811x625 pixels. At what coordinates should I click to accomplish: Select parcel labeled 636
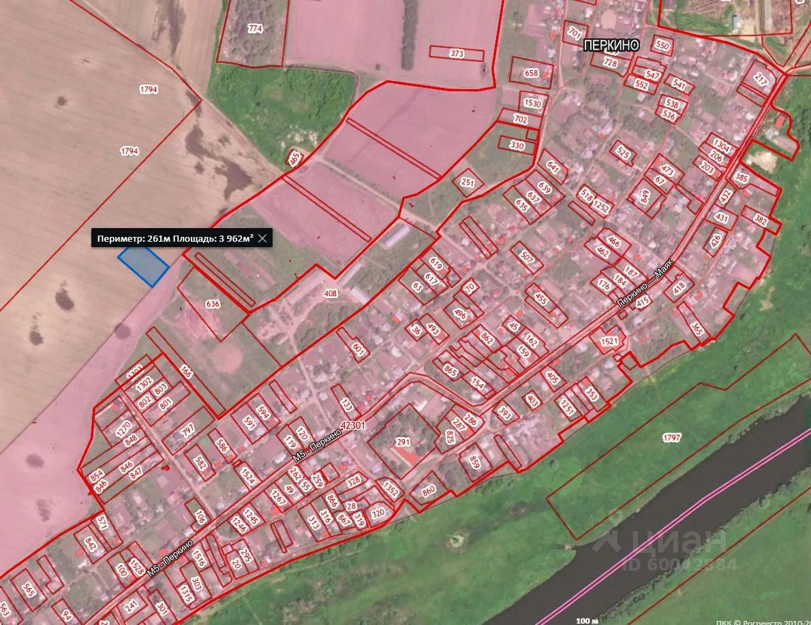(213, 304)
